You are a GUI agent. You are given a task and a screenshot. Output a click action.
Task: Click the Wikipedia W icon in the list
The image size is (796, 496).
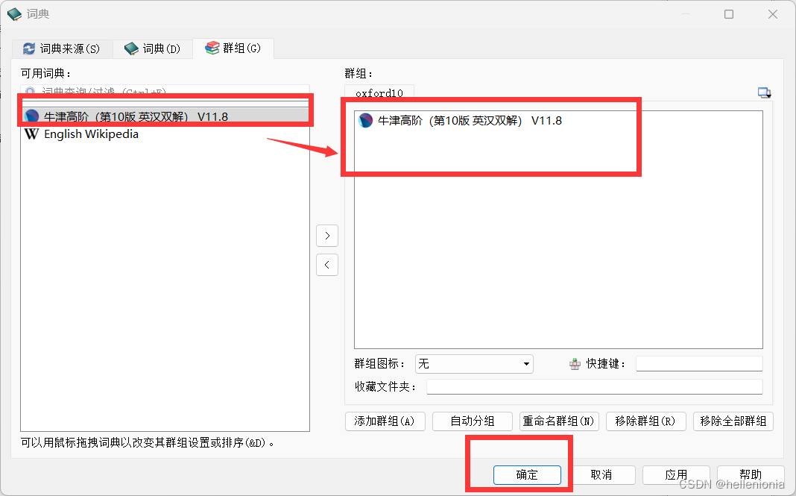click(31, 134)
